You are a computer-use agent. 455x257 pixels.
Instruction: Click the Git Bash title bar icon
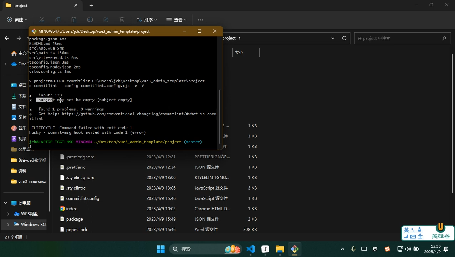click(x=34, y=31)
